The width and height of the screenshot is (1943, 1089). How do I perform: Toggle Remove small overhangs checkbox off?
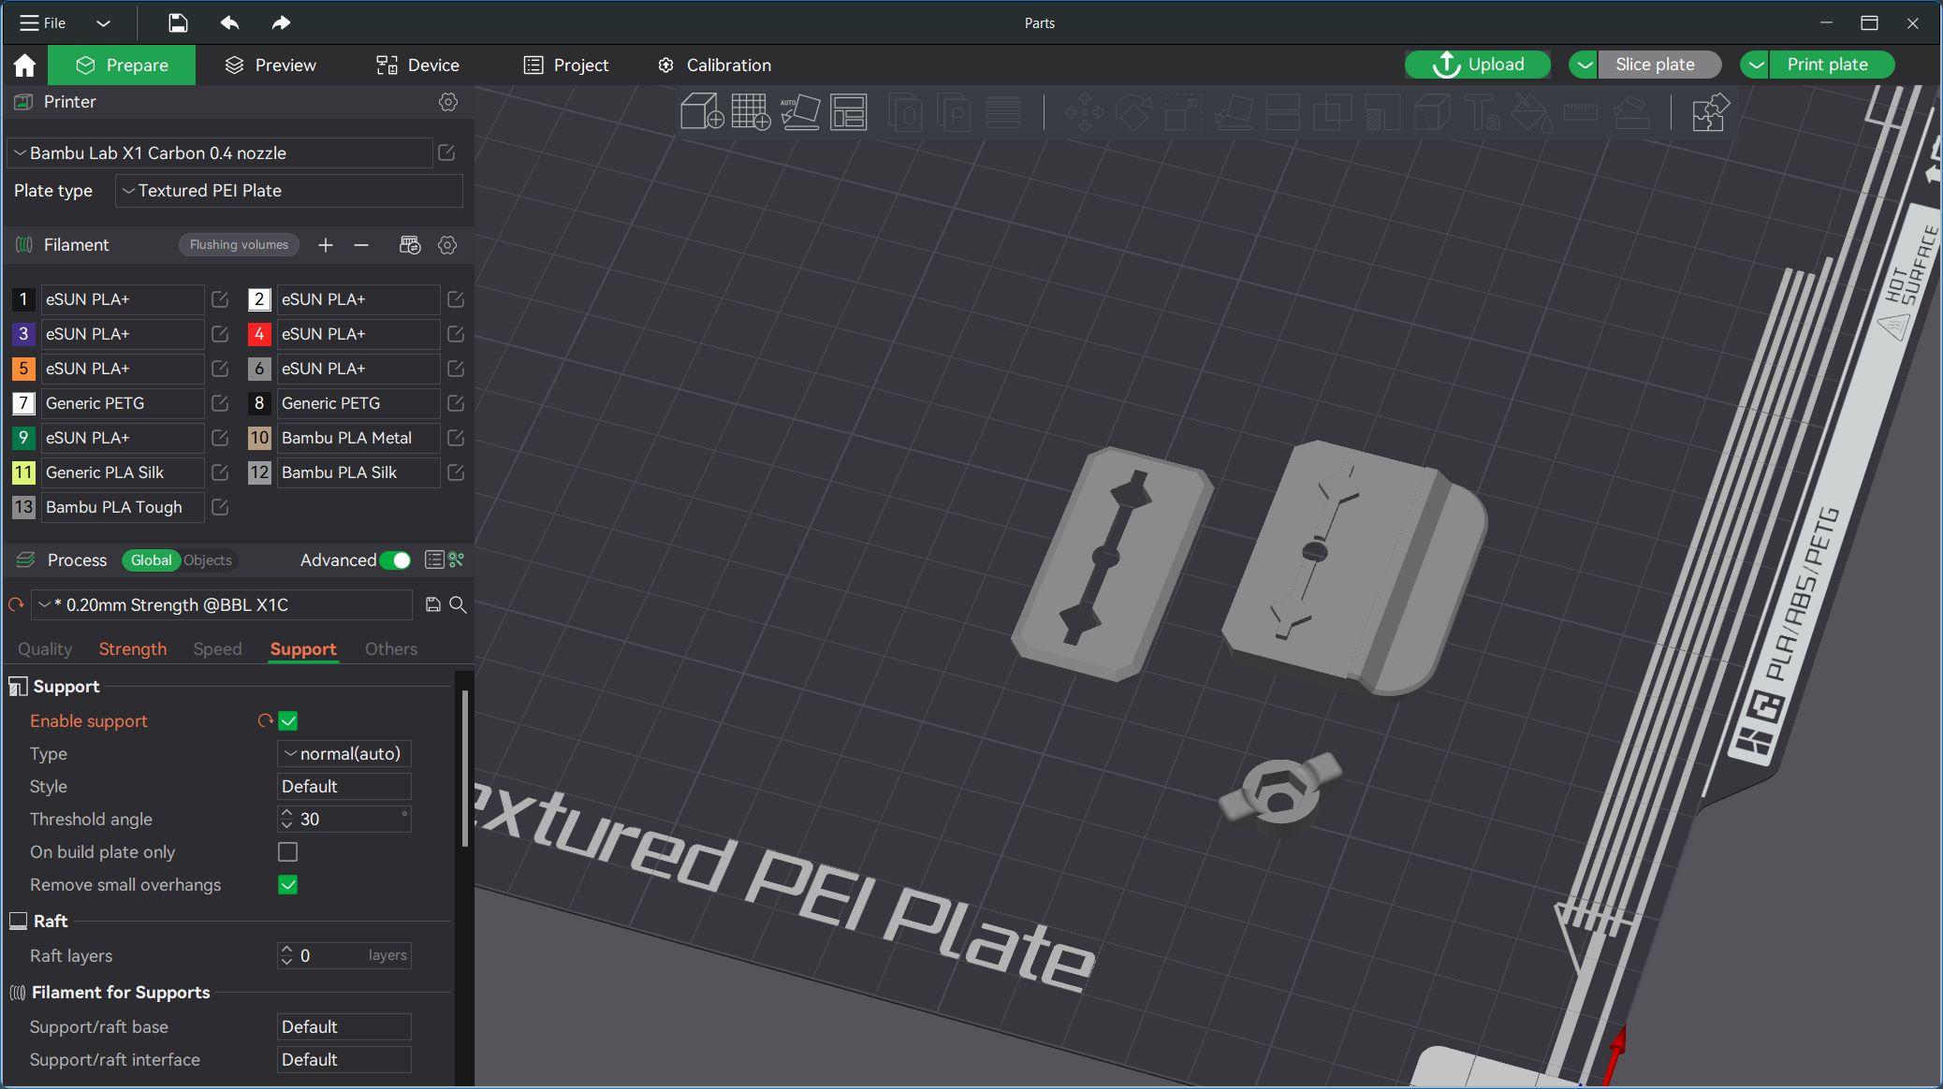click(x=287, y=883)
